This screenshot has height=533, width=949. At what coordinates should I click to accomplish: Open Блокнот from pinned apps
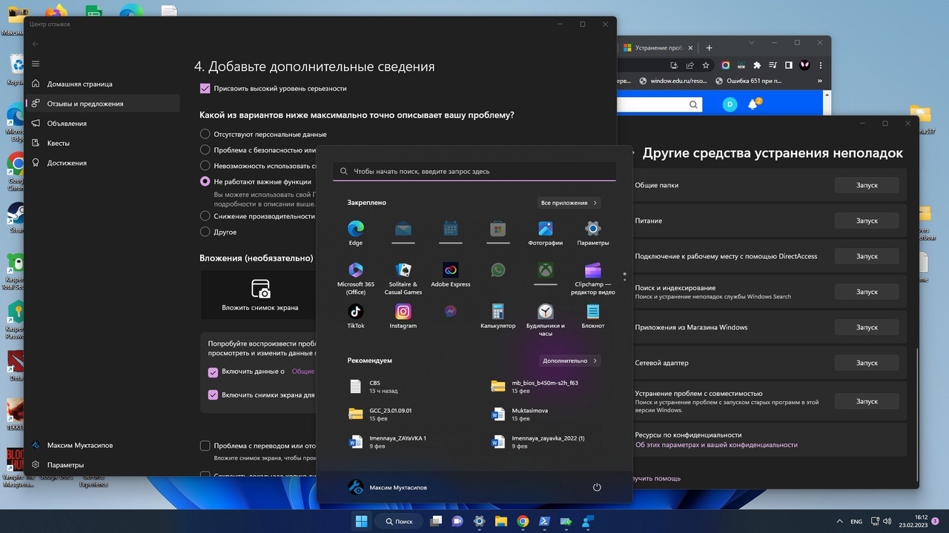(x=592, y=316)
